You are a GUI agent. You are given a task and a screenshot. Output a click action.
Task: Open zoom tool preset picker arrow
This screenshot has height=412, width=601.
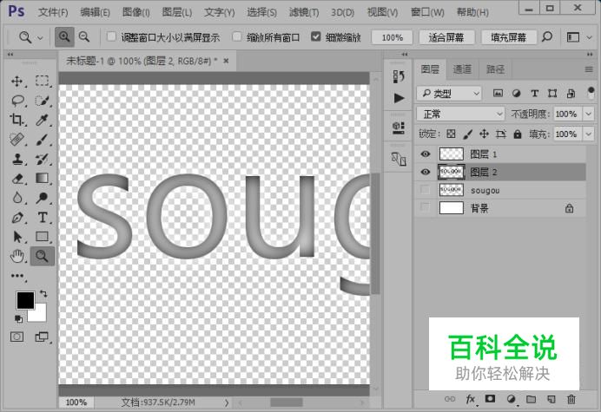click(x=40, y=37)
